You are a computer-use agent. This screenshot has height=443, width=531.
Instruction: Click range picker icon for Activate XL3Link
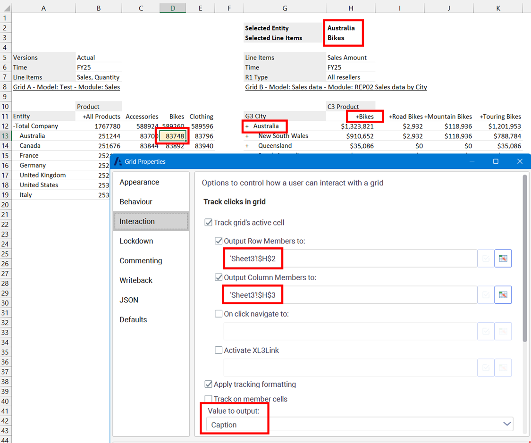[503, 368]
